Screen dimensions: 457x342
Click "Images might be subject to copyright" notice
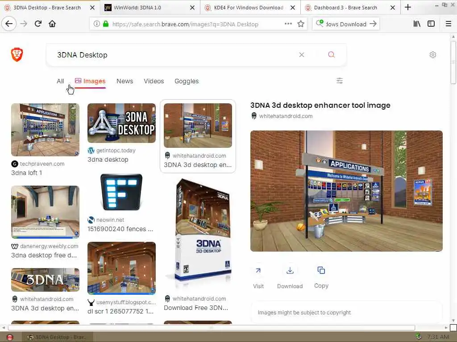coord(304,312)
